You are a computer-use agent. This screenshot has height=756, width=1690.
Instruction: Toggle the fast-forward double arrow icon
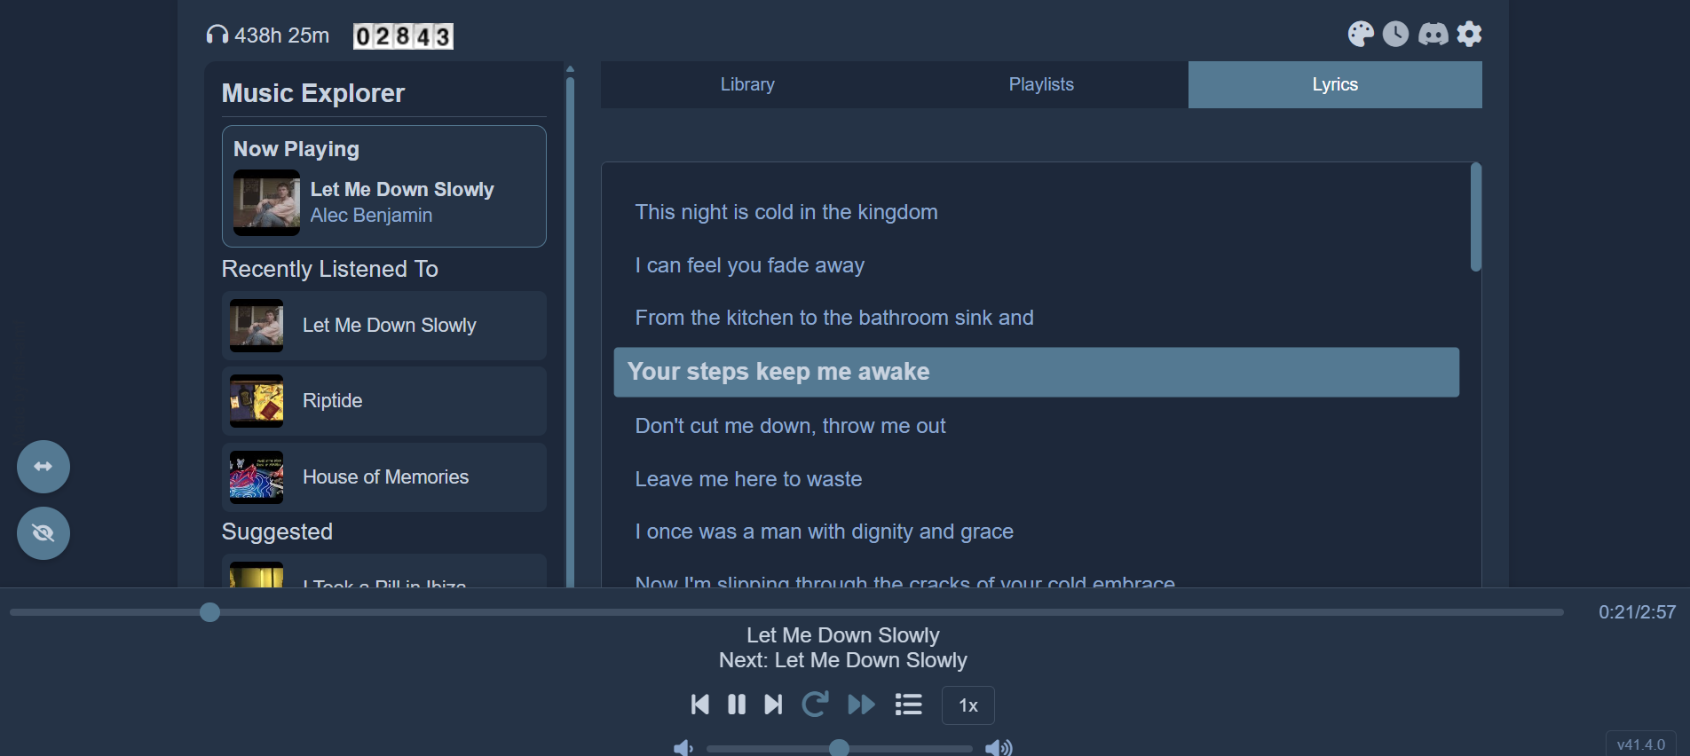(861, 705)
